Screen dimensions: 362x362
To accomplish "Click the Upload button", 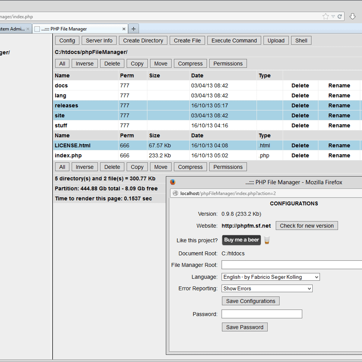I will click(x=276, y=40).
